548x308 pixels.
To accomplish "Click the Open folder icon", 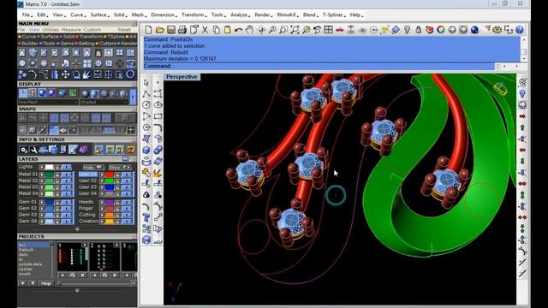I will (x=160, y=30).
